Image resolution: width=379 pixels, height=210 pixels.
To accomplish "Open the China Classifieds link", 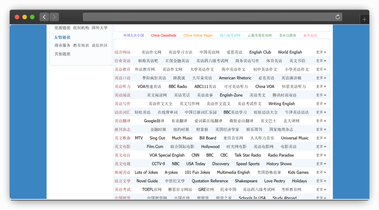I will click(164, 35).
